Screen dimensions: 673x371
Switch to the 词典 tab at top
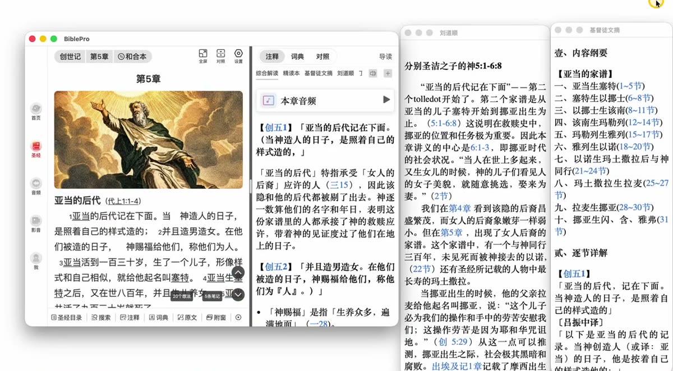(x=297, y=57)
